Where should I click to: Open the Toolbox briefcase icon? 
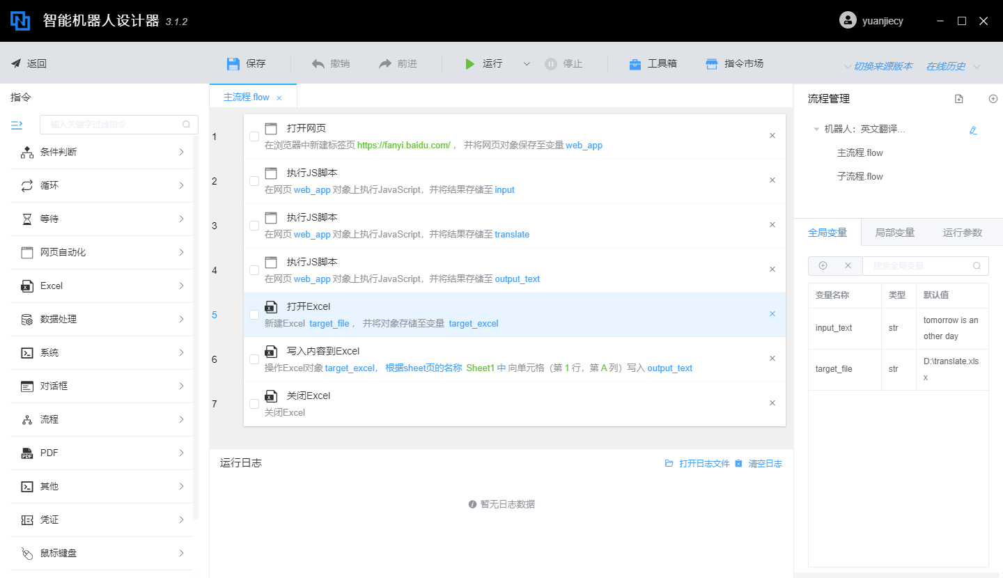tap(635, 64)
